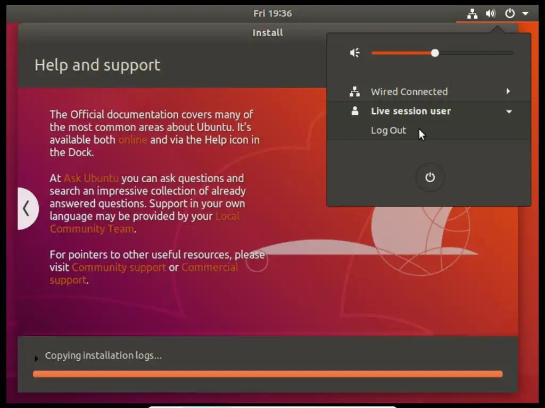Open the Wired Connected submenu

[x=429, y=91]
